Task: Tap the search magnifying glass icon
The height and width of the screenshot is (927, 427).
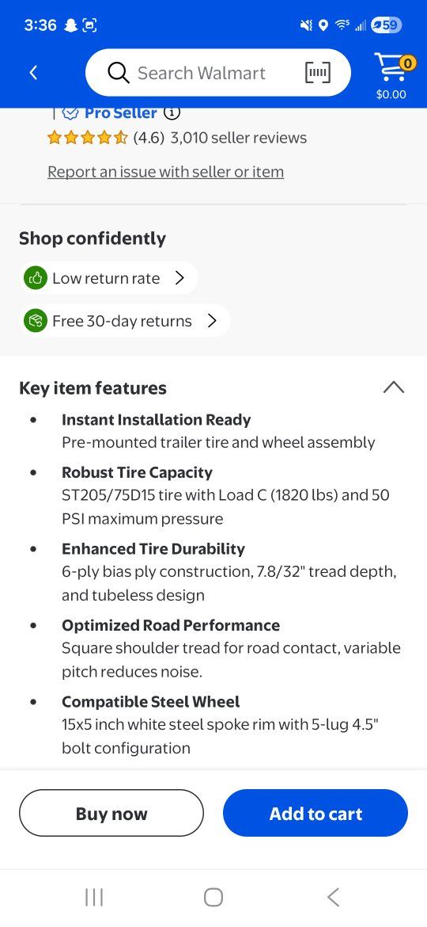Action: tap(119, 73)
